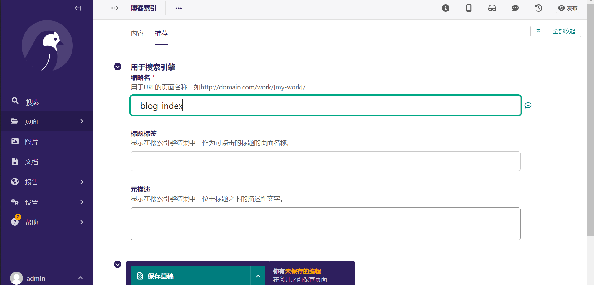The width and height of the screenshot is (594, 285).
Task: Open the admin account menu
Action: (x=47, y=278)
